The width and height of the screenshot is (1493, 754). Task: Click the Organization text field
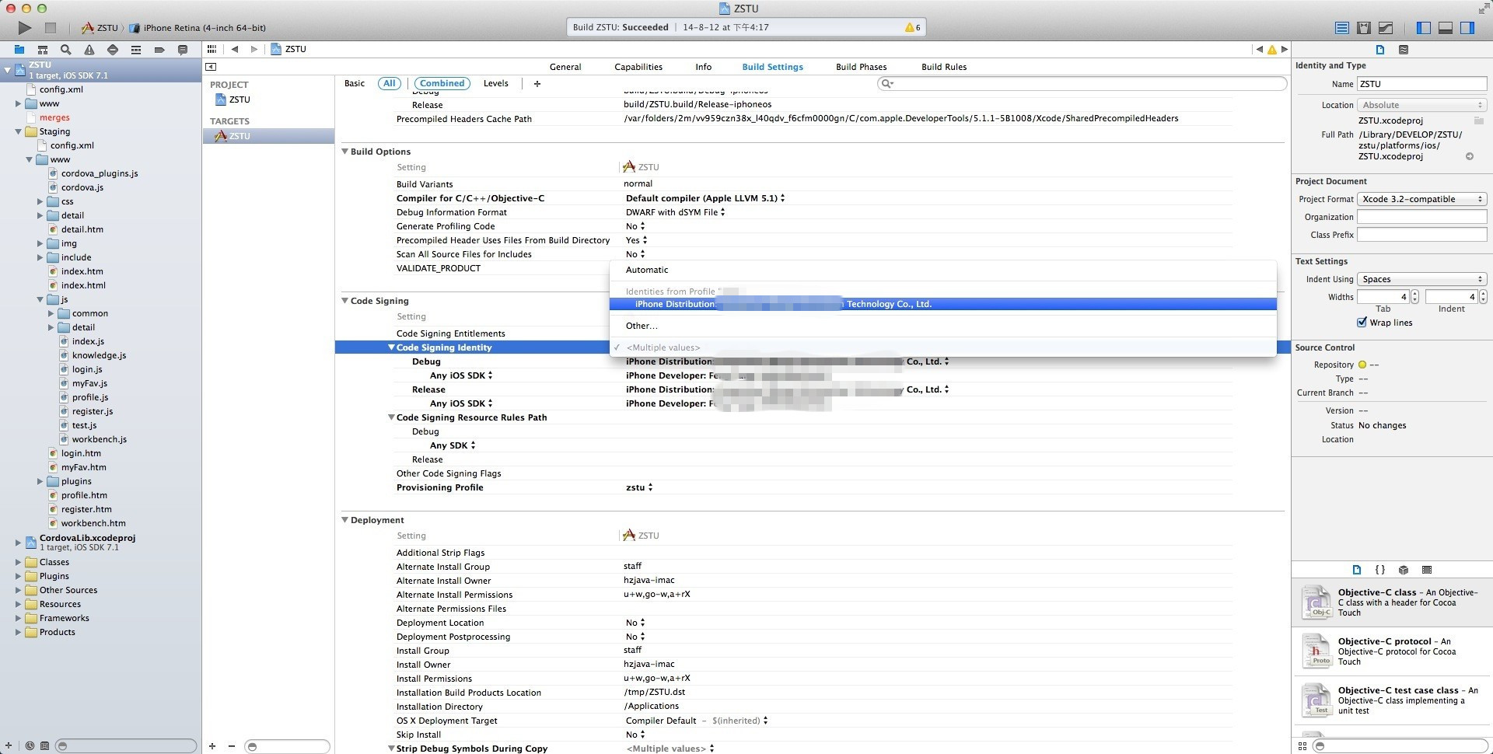pyautogui.click(x=1421, y=217)
